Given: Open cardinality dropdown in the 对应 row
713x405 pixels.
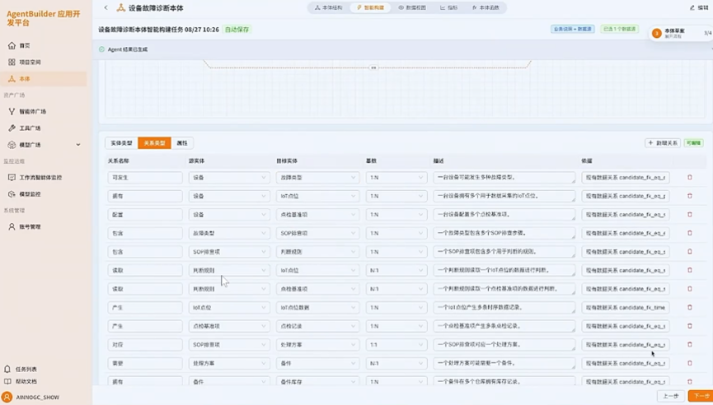Looking at the screenshot, I should pyautogui.click(x=396, y=345).
